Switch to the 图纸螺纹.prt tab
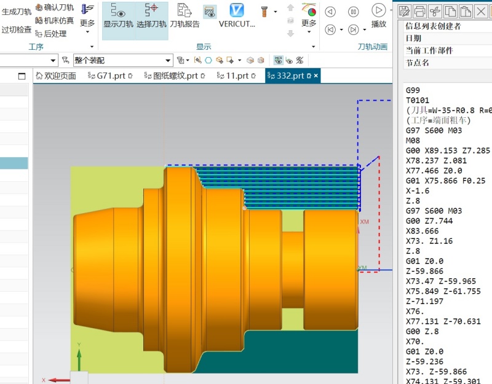492x384 pixels. point(175,76)
